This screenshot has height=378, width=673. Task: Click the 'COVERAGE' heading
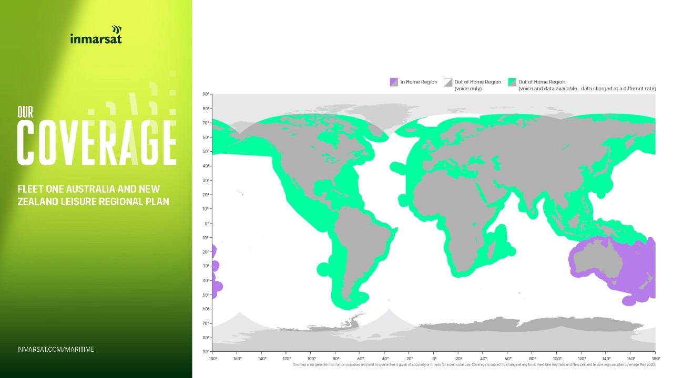point(97,142)
